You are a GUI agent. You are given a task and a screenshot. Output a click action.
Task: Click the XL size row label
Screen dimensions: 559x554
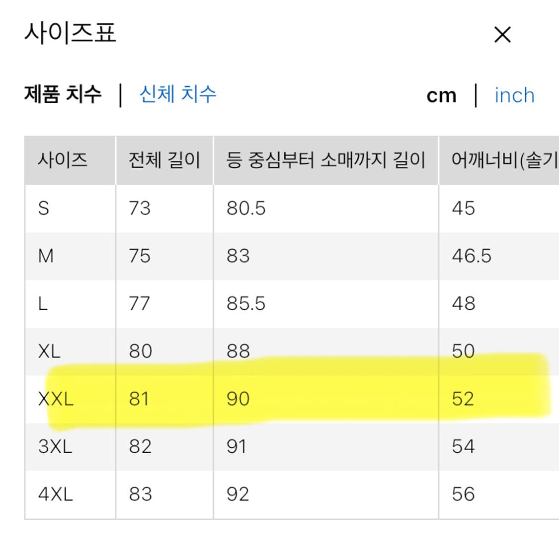49,351
